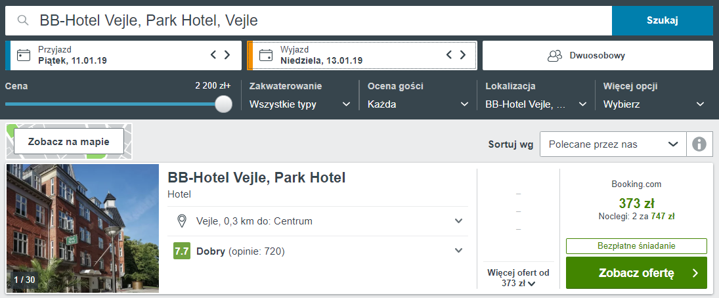This screenshot has height=298, width=719.
Task: Open the check-out calendar icon
Action: pyautogui.click(x=266, y=55)
